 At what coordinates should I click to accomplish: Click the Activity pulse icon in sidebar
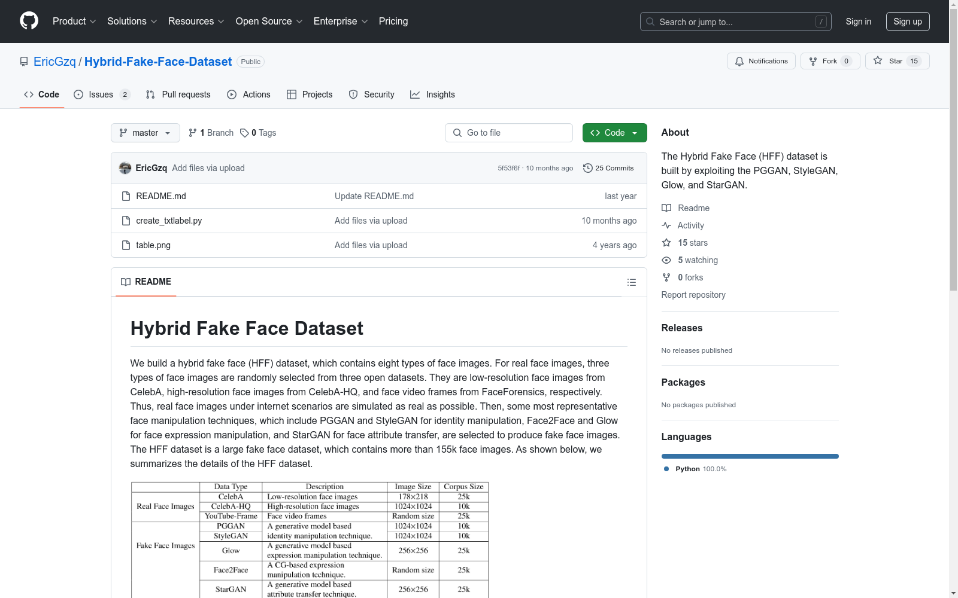(x=666, y=225)
